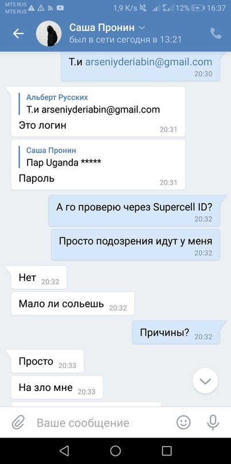This screenshot has width=231, height=464.
Task: Start a call with the phone icon
Action: click(x=216, y=33)
